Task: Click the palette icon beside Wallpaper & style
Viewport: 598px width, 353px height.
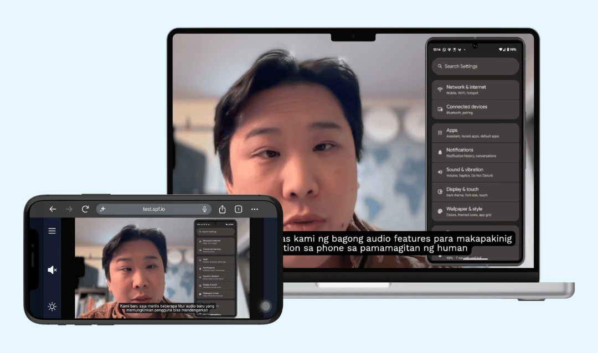Action: coord(440,211)
